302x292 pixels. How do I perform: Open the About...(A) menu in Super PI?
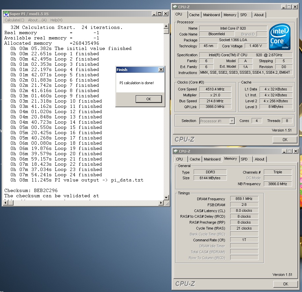coord(37,20)
